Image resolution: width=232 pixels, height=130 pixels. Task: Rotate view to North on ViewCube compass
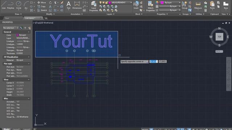pos(219,29)
